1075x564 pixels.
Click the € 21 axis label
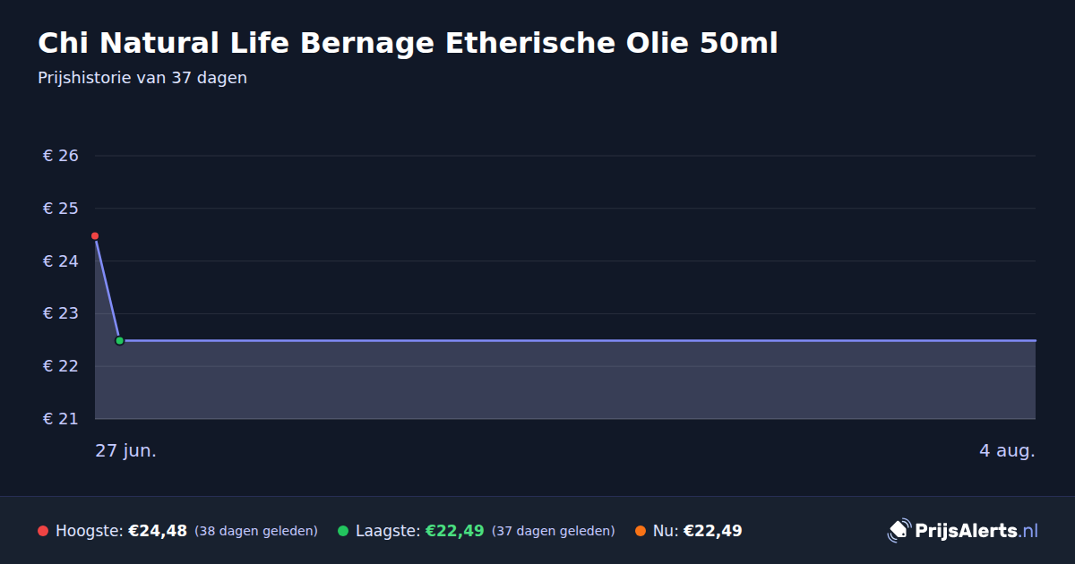click(61, 419)
